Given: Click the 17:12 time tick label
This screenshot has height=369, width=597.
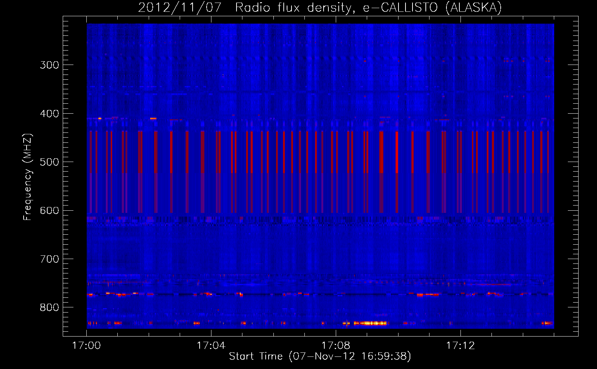Looking at the screenshot, I should (x=460, y=345).
